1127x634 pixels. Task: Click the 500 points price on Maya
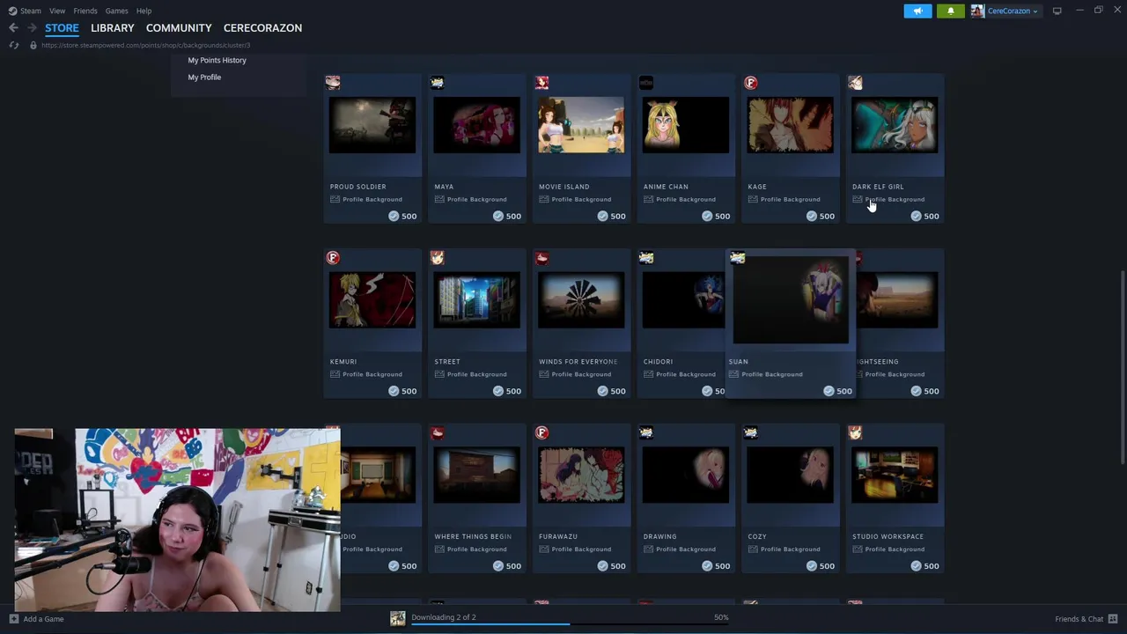[507, 216]
